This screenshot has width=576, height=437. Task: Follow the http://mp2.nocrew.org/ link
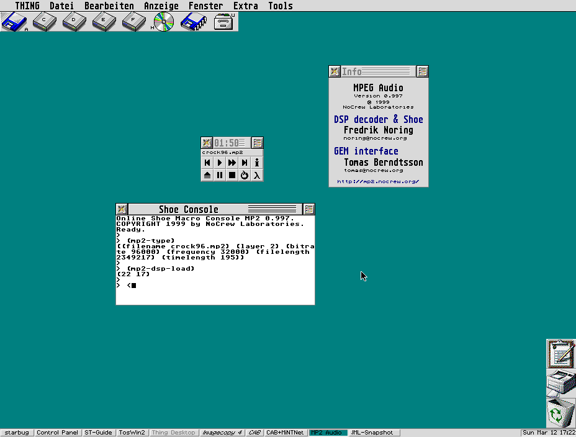(x=378, y=181)
